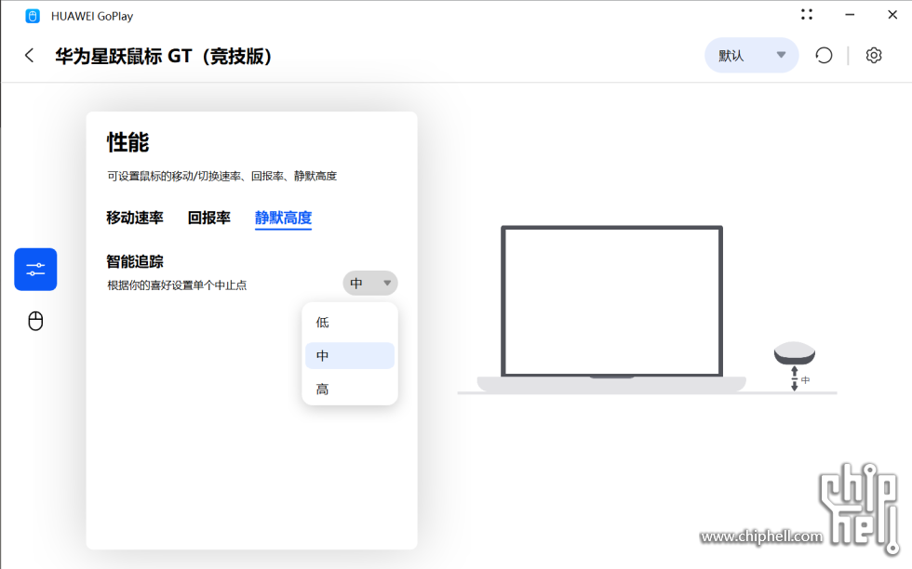This screenshot has height=569, width=912.
Task: Select 高 in the dropdown list
Action: [350, 390]
